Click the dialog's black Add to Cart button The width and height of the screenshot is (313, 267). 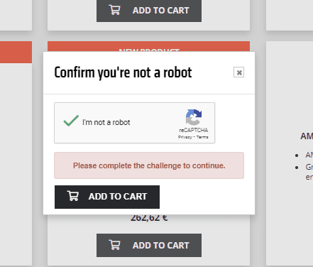pos(107,197)
